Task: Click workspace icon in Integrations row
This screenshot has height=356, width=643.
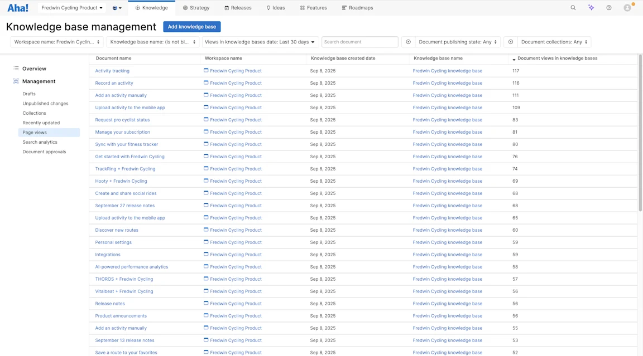Action: 206,254
